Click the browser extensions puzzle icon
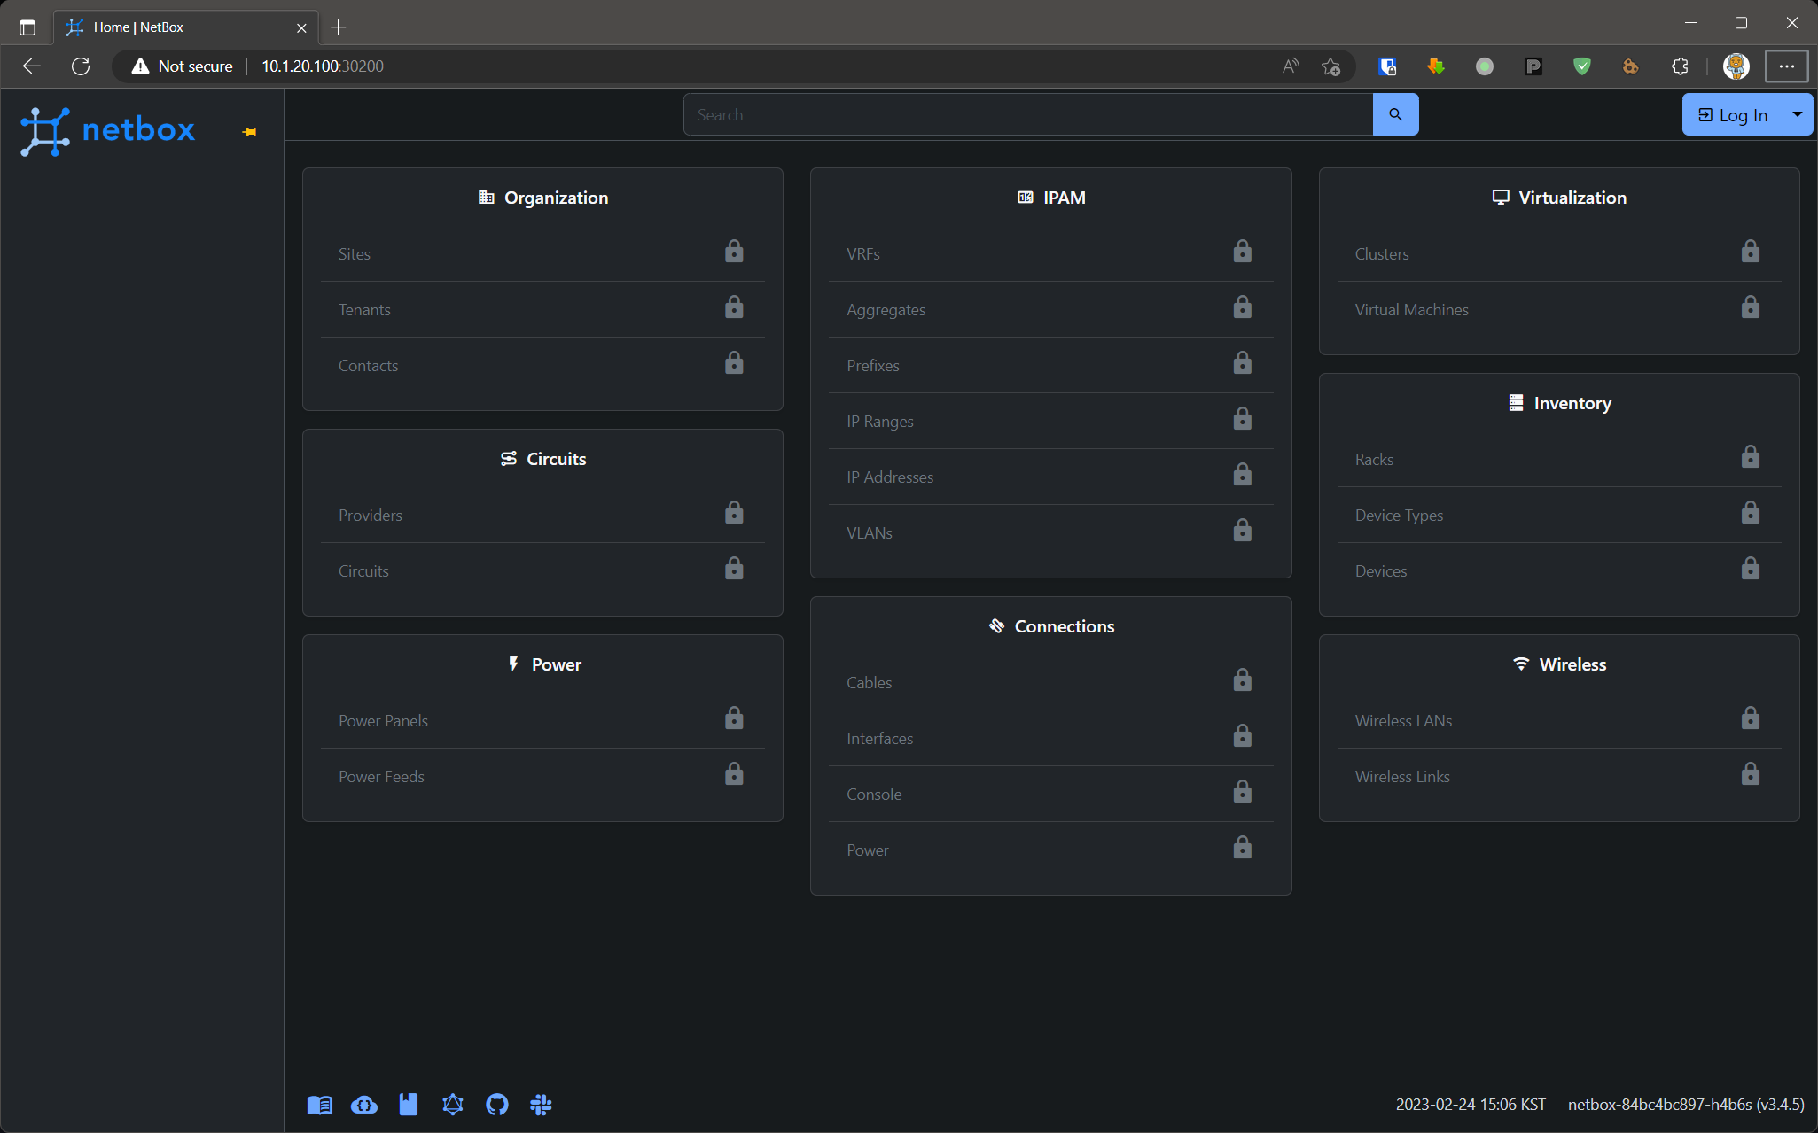Image resolution: width=1818 pixels, height=1133 pixels. point(1680,66)
